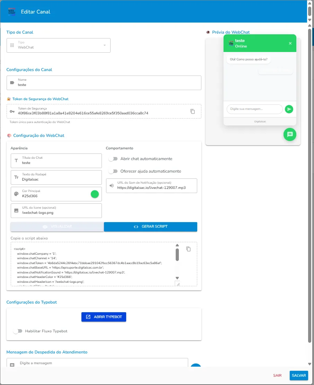Exit the editor with SAIR

pyautogui.click(x=277, y=375)
